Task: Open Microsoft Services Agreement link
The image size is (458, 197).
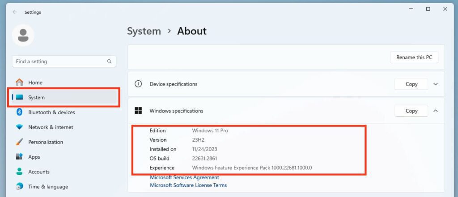Action: [184, 177]
